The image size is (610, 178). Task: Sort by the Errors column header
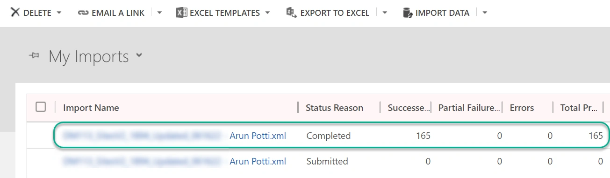(522, 108)
